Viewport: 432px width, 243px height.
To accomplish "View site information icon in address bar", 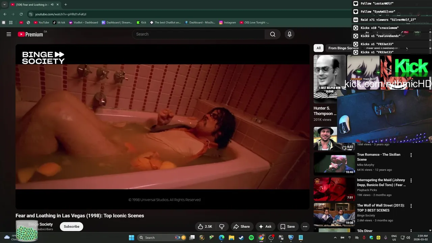I will [x=31, y=14].
